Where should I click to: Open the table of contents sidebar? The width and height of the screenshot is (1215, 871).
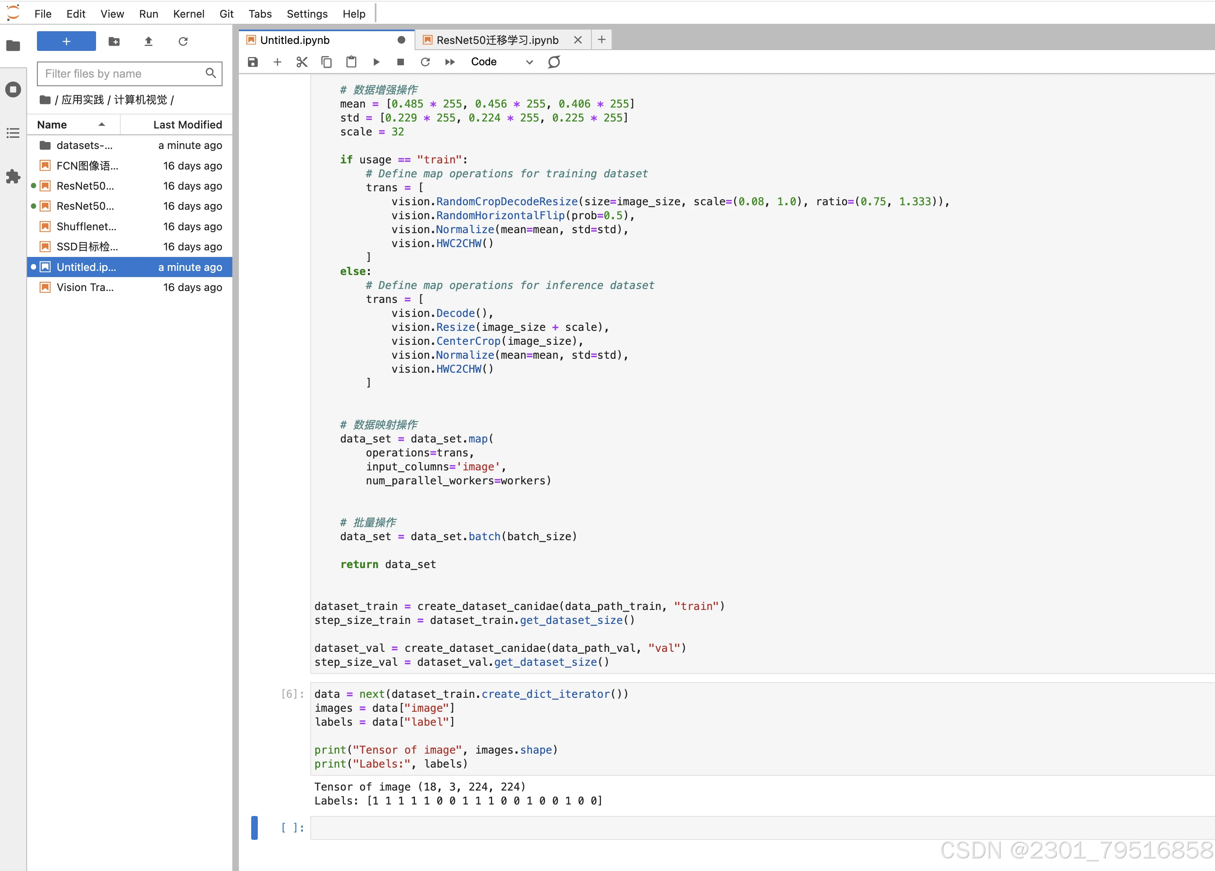13,133
